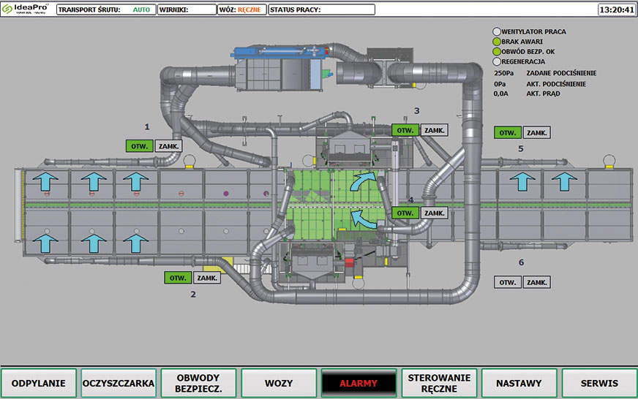This screenshot has width=638, height=399.
Task: Click the 250Pa setpoint value
Action: 505,73
